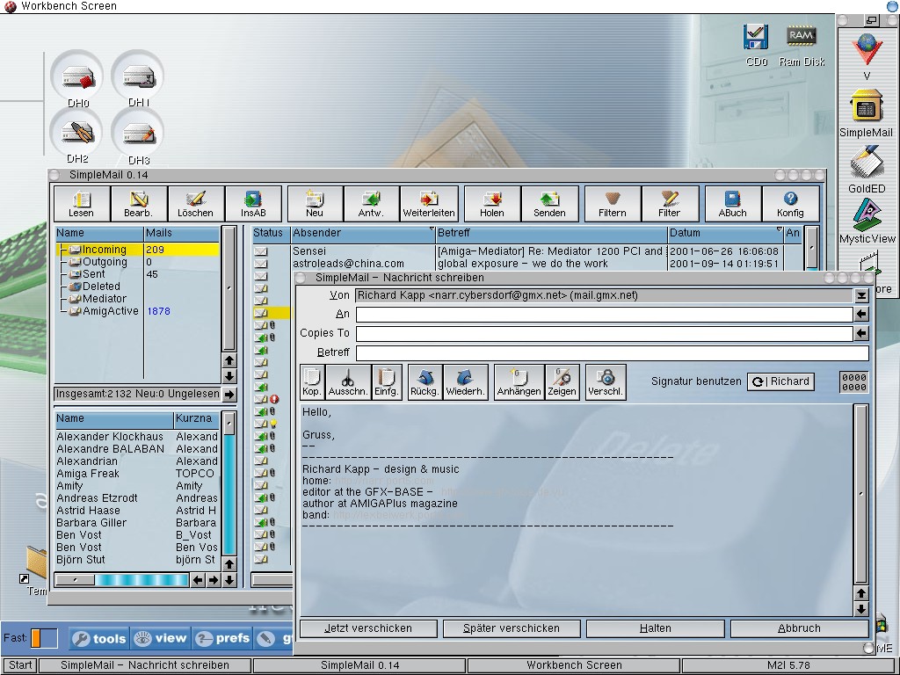Attach a file using Anhängen icon
This screenshot has height=675, width=900.
click(x=519, y=382)
